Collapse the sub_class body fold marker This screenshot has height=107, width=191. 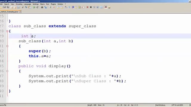(x=7, y=31)
